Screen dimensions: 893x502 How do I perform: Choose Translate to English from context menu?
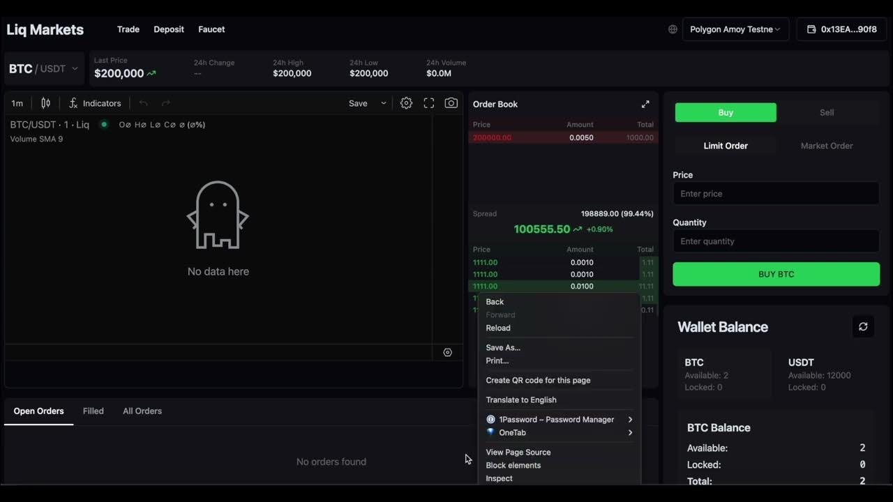[x=521, y=400]
